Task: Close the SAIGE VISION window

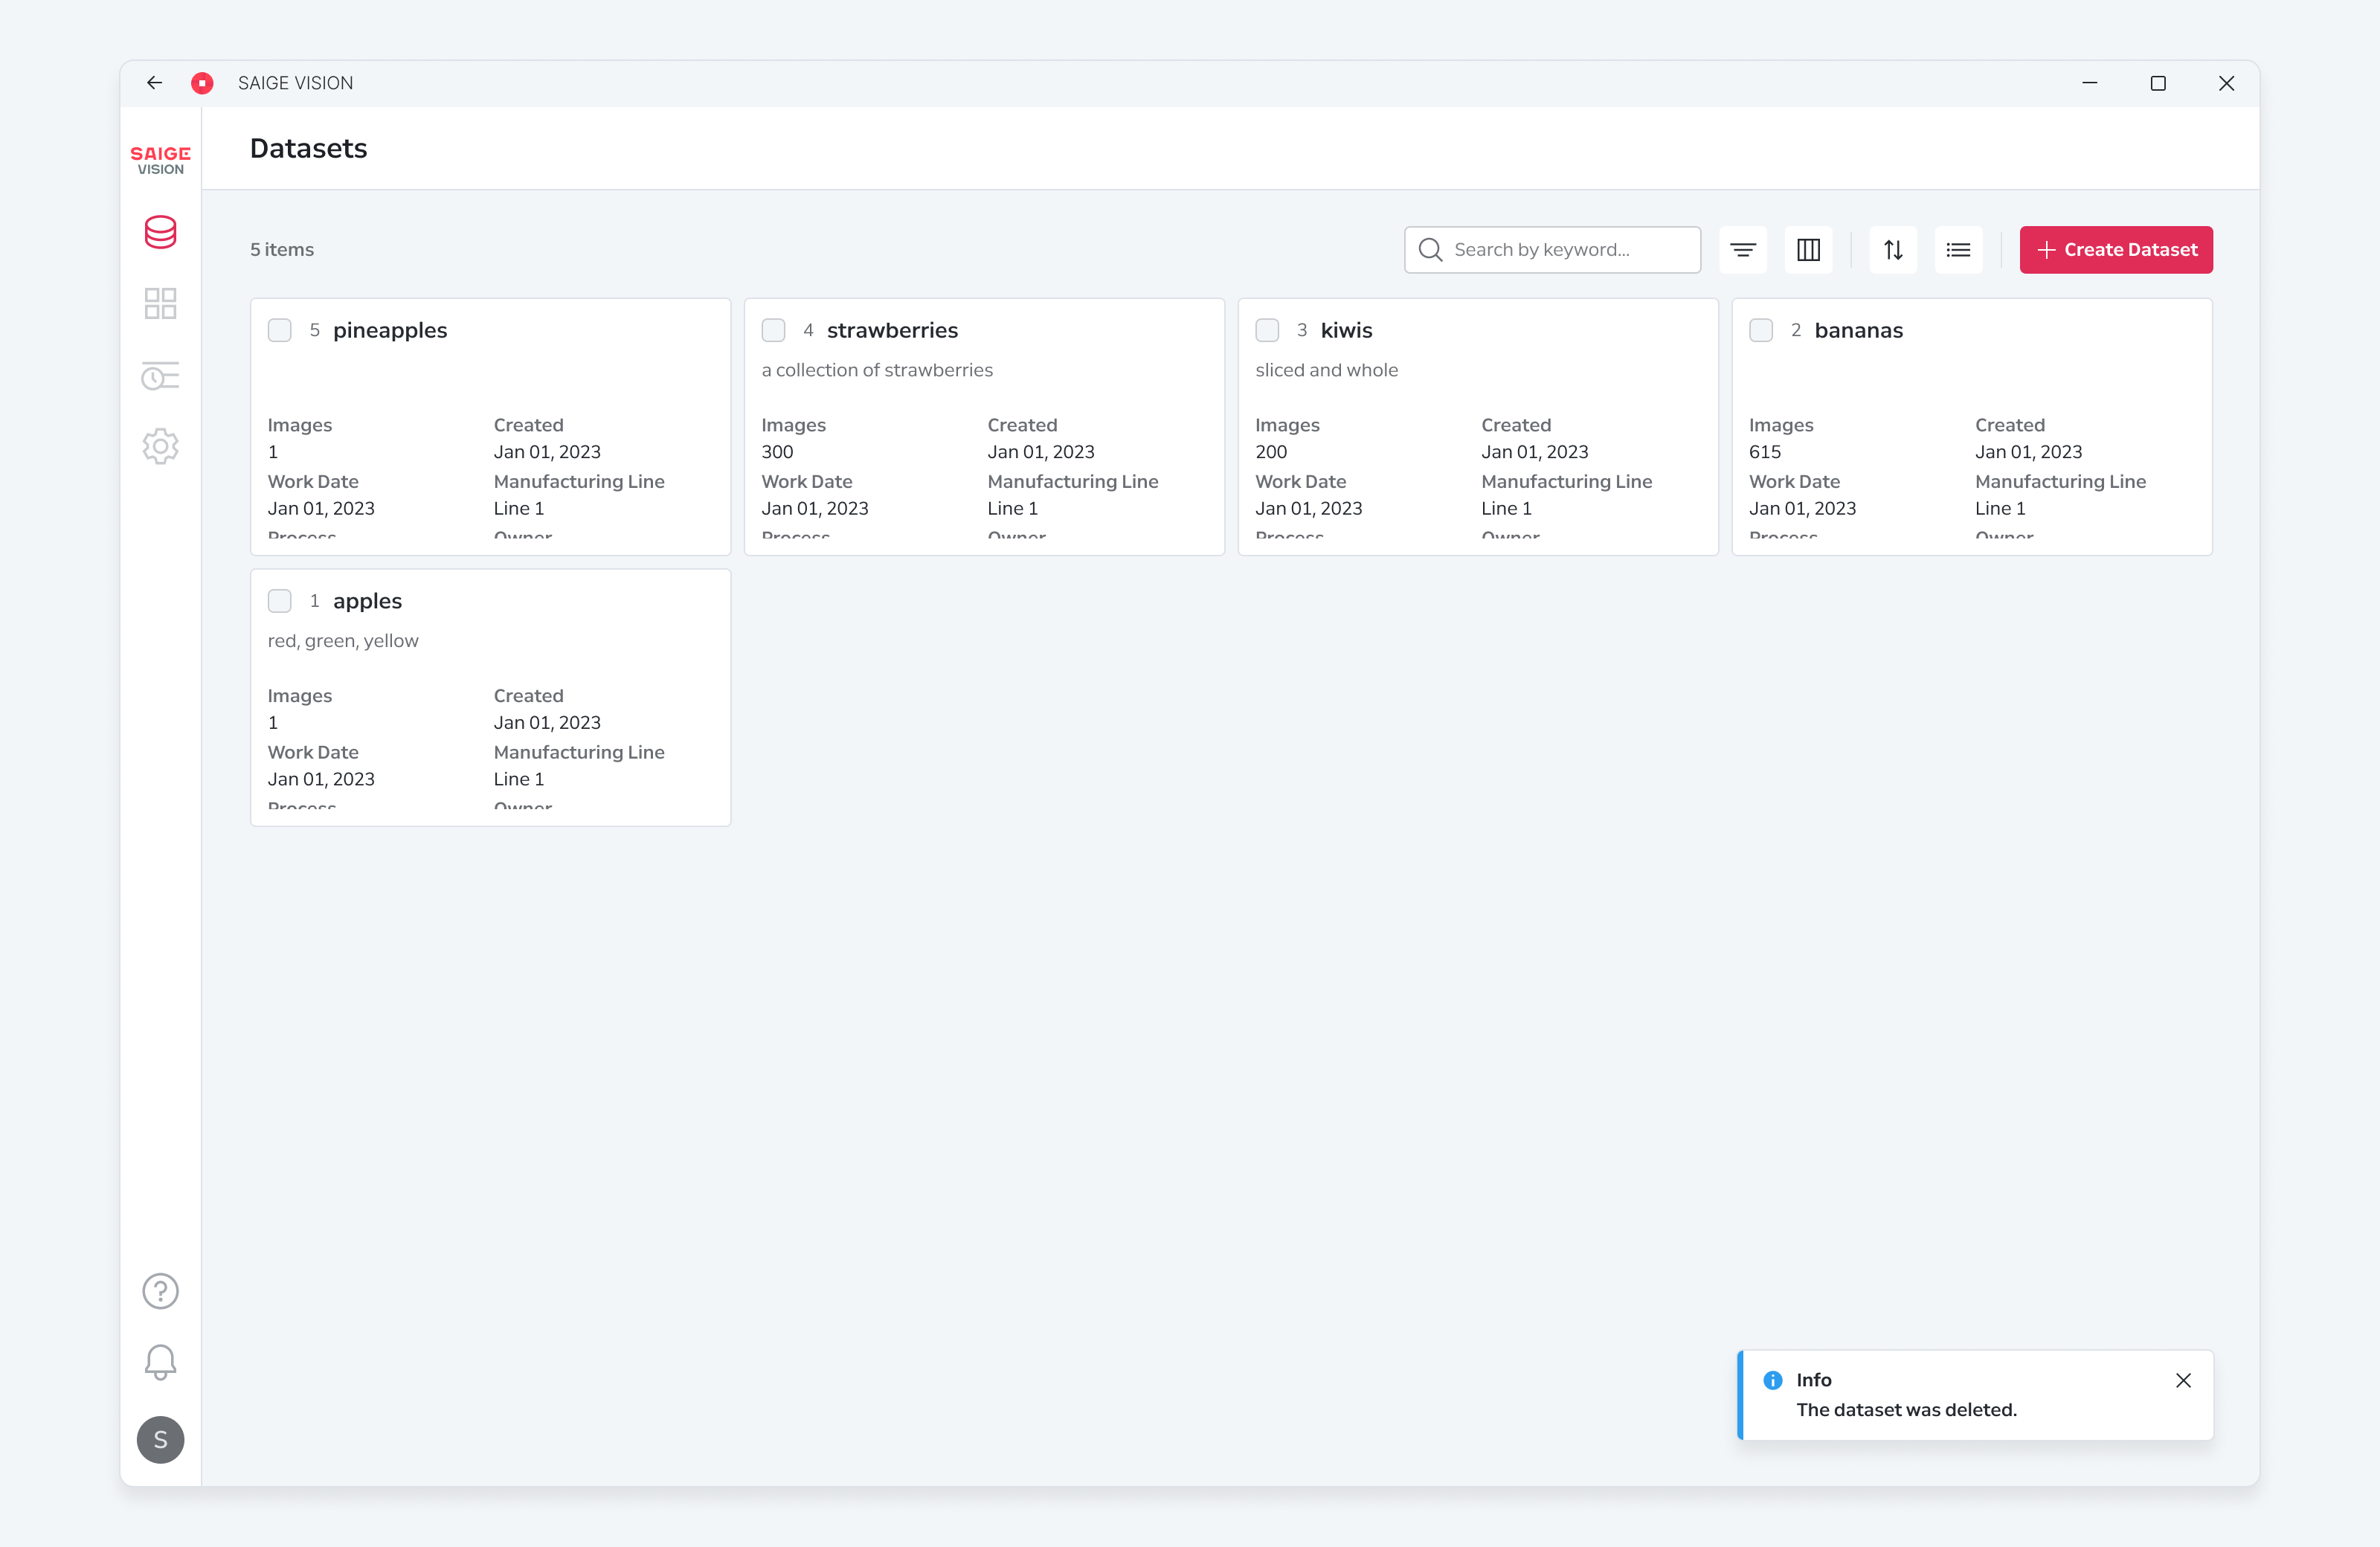Action: [2226, 83]
